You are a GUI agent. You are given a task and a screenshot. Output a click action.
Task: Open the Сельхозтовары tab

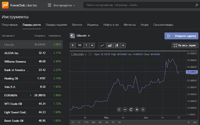tap(163, 25)
